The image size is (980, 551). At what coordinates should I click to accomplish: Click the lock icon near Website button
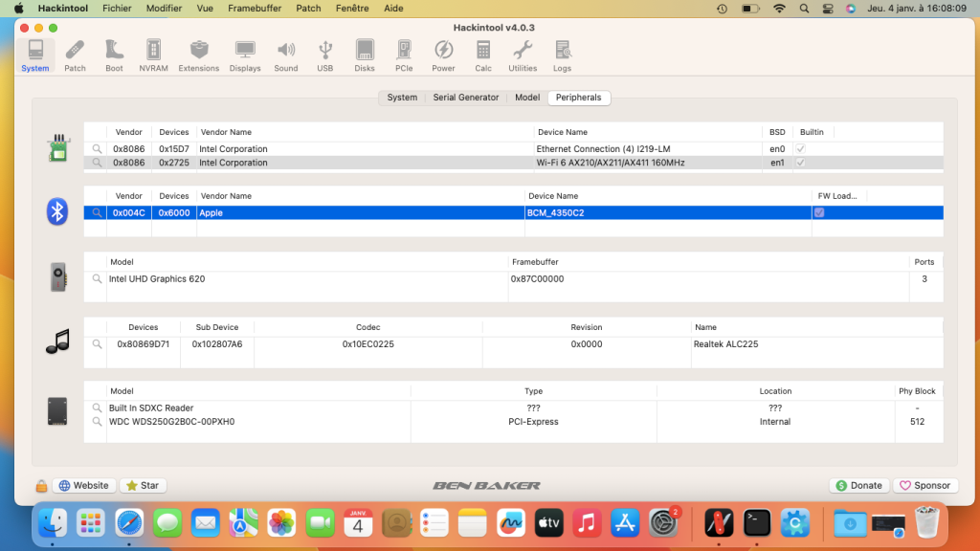click(41, 485)
